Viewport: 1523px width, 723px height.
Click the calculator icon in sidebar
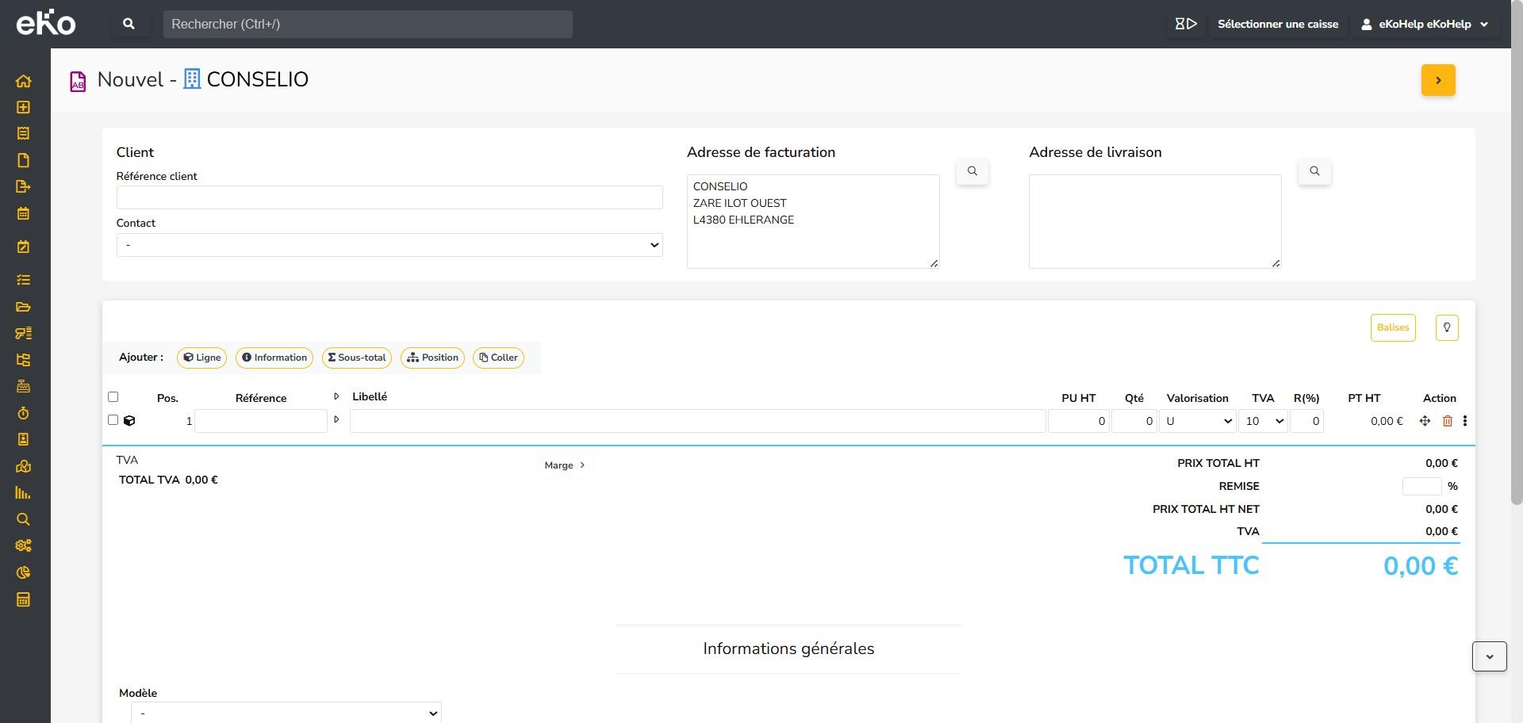pyautogui.click(x=23, y=599)
